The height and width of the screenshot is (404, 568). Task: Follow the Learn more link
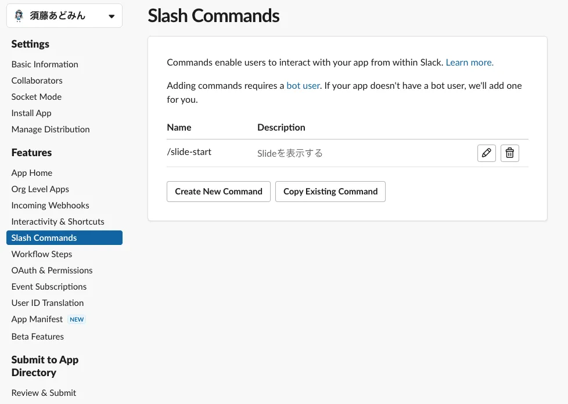point(469,63)
